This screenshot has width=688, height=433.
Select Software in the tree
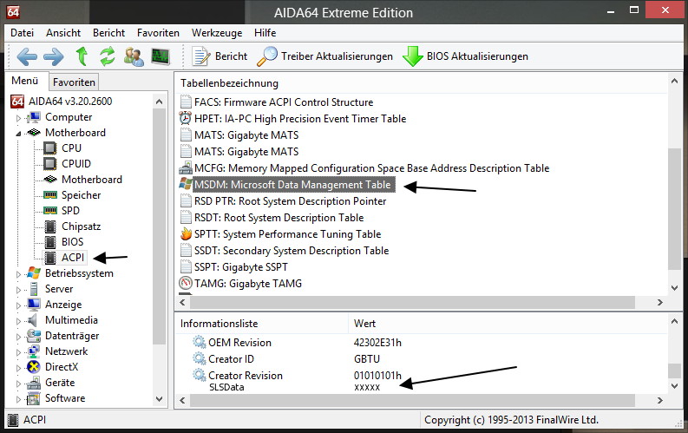click(x=65, y=398)
